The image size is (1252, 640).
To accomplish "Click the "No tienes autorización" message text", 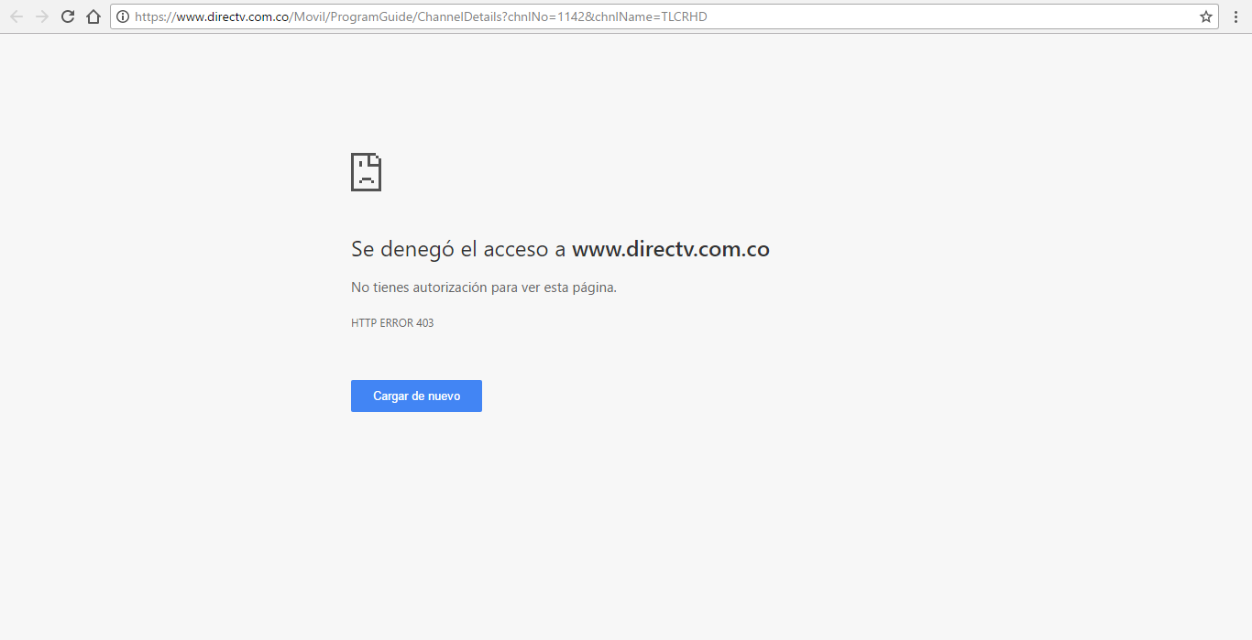I will click(483, 287).
